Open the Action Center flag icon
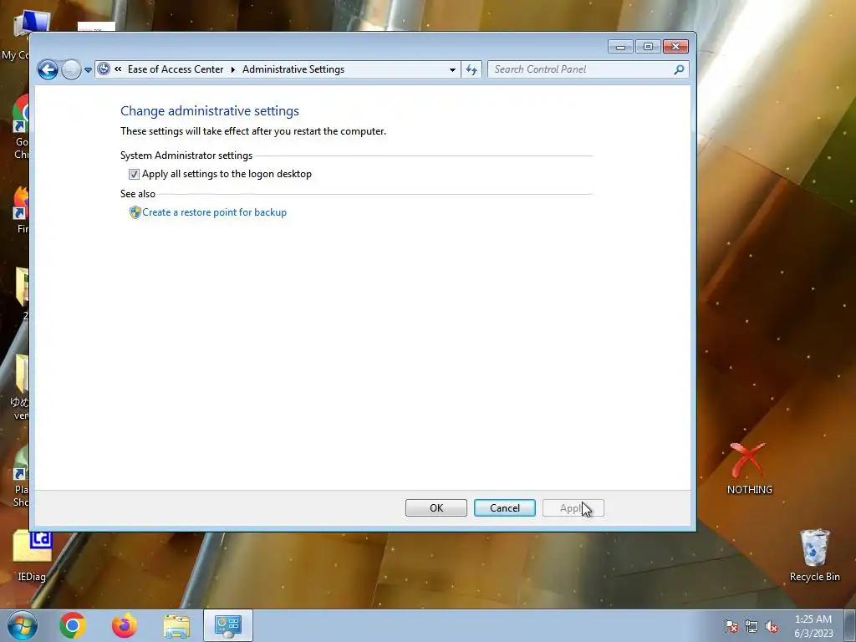Viewport: 856px width, 642px height. click(731, 626)
